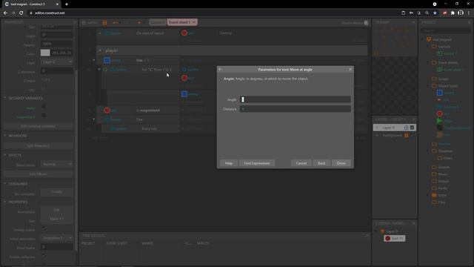Image resolution: width=474 pixels, height=267 pixels.
Task: Switch to the Event sheet 1 tab
Action: pos(179,22)
